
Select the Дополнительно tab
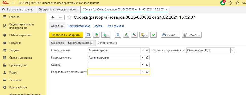[107, 43]
